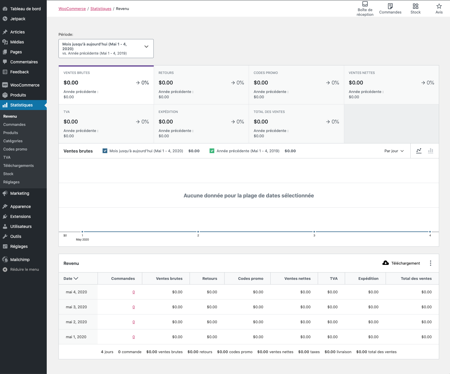
Task: Click the orders count link for mai 4, 2020
Action: point(134,292)
